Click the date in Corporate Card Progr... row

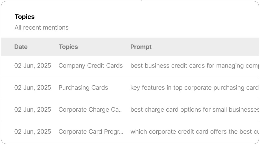point(33,132)
